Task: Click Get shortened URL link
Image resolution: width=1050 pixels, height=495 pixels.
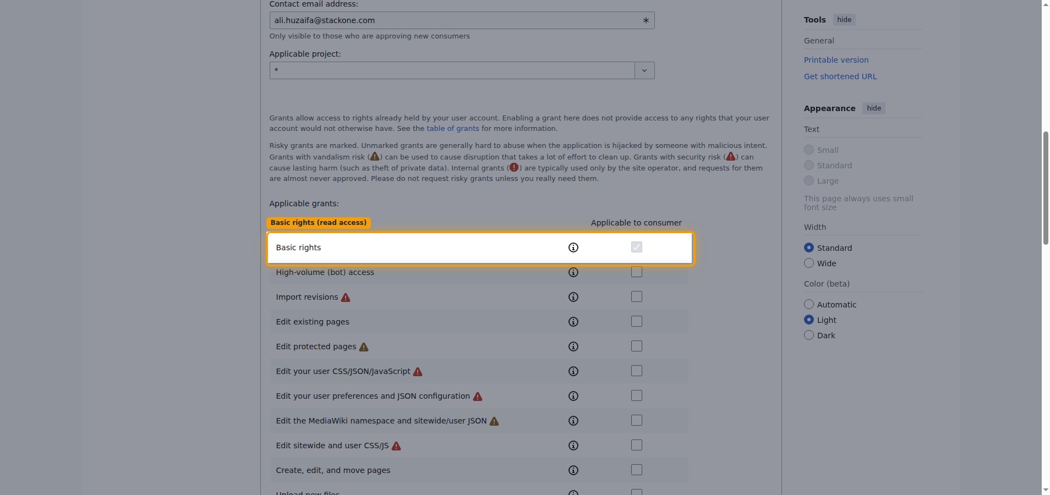Action: pos(840,76)
